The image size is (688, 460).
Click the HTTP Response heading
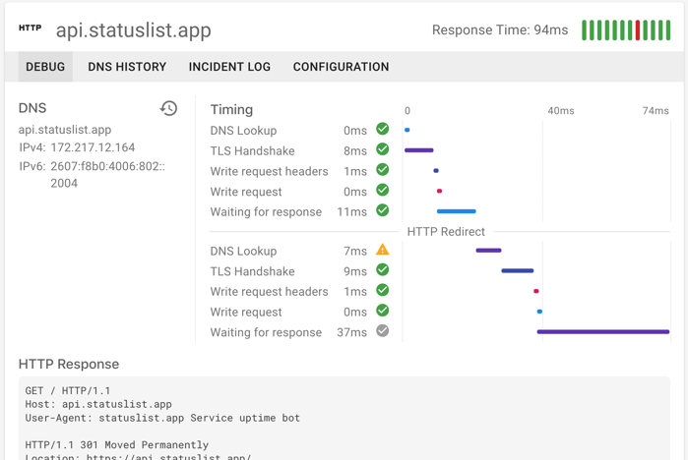(x=69, y=364)
